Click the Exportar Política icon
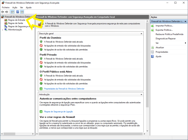The image size is (188, 140). 152,30
